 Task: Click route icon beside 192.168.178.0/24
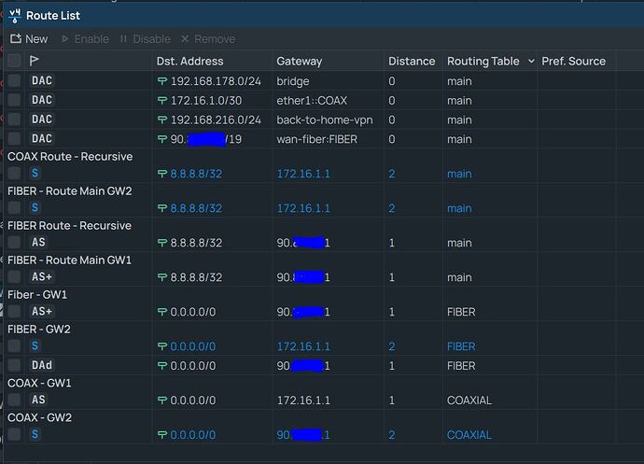tap(162, 81)
